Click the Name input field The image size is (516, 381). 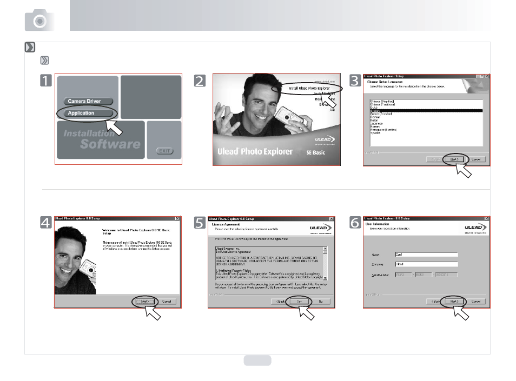[x=426, y=255]
